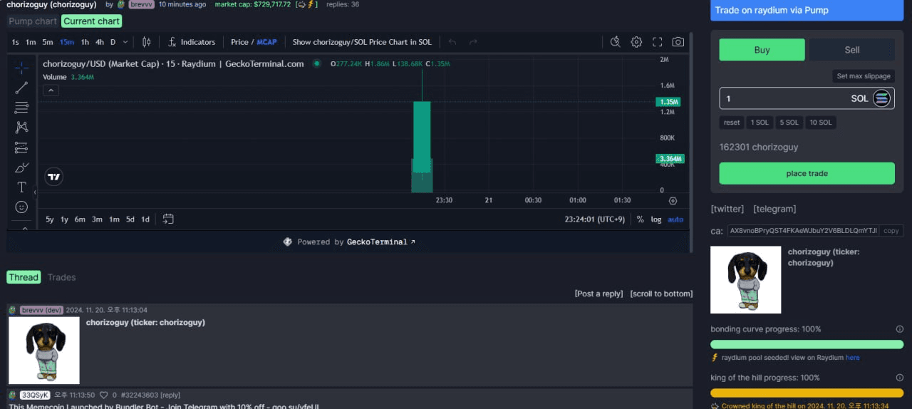Click the SOL currency switch icon
The width and height of the screenshot is (912, 409).
(881, 98)
